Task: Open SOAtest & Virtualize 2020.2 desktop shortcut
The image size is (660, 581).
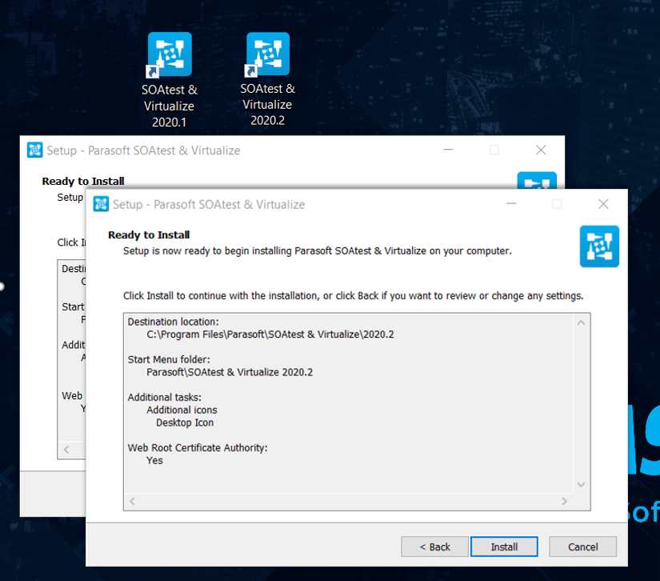Action: coord(268,79)
